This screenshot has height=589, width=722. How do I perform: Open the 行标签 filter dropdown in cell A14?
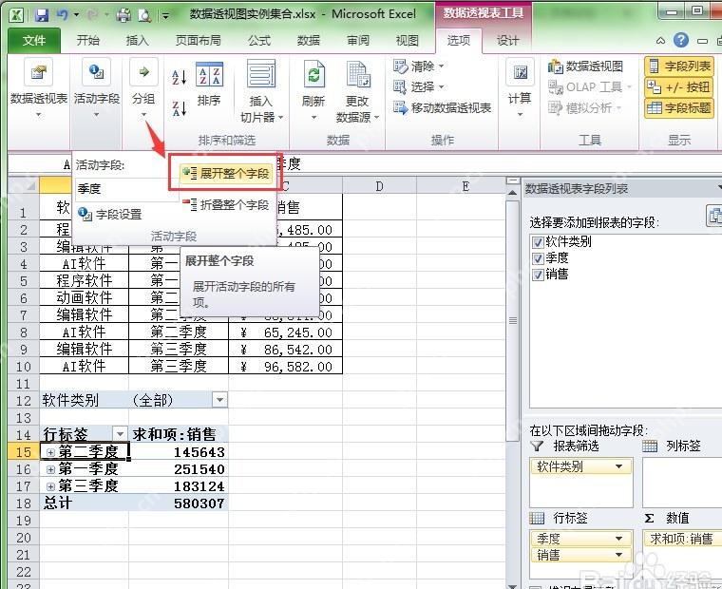(120, 434)
